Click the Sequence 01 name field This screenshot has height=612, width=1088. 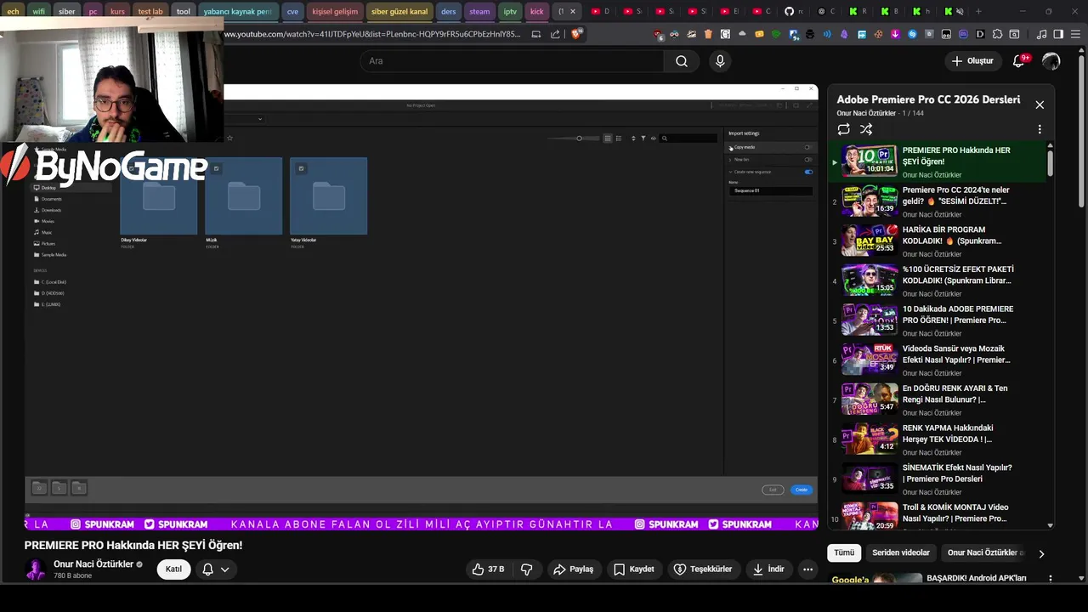(x=770, y=190)
